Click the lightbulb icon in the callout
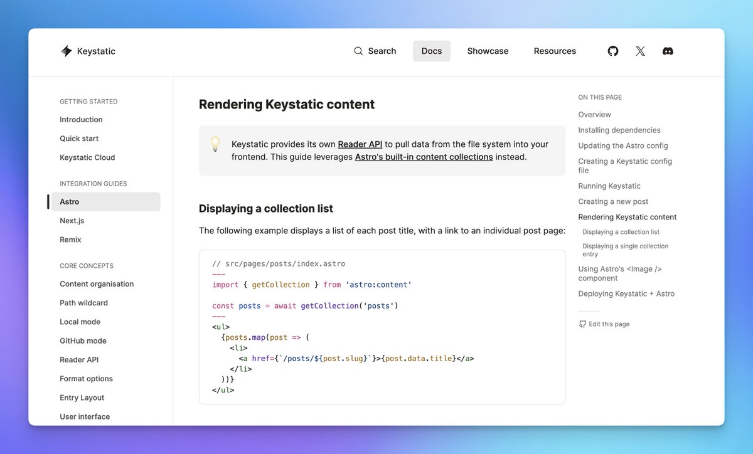Image resolution: width=753 pixels, height=454 pixels. point(215,144)
